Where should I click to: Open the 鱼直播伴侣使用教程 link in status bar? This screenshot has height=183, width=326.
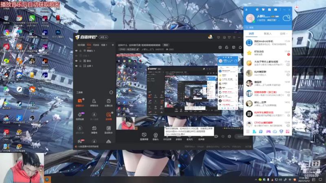point(88,146)
